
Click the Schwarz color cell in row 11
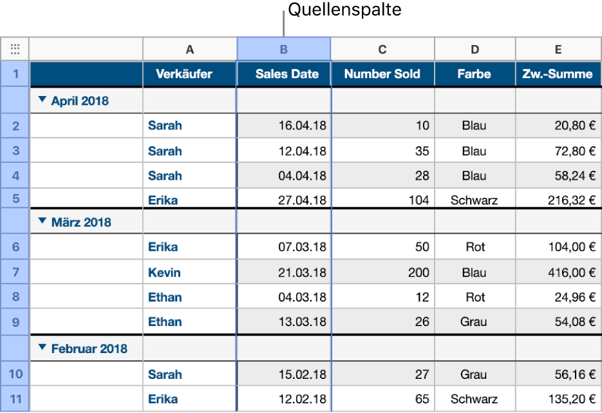coord(475,399)
